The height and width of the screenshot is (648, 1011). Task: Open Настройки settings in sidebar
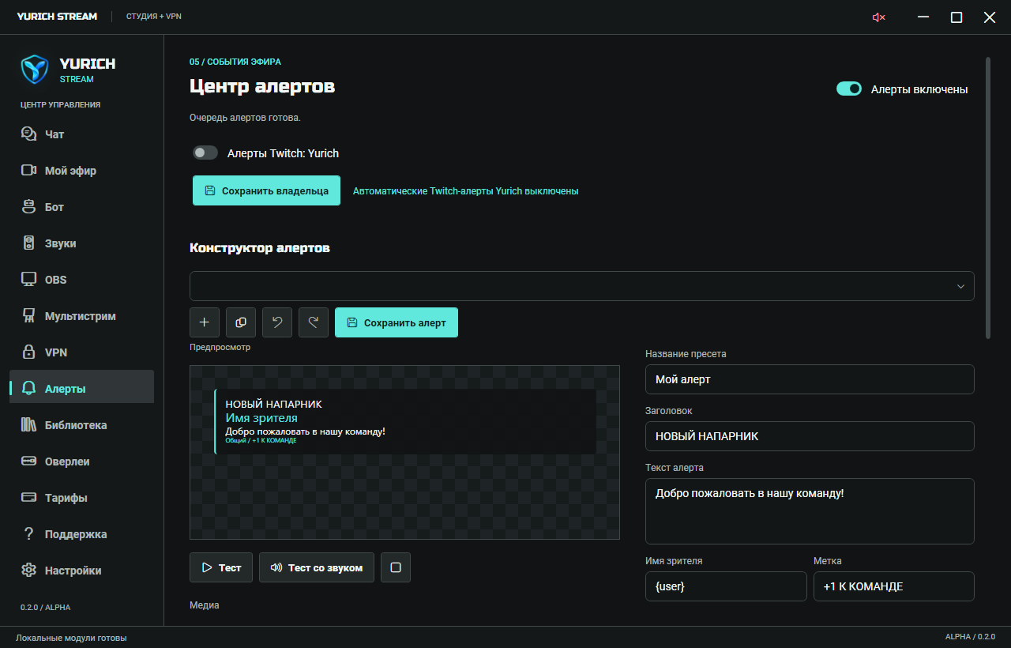pos(81,571)
